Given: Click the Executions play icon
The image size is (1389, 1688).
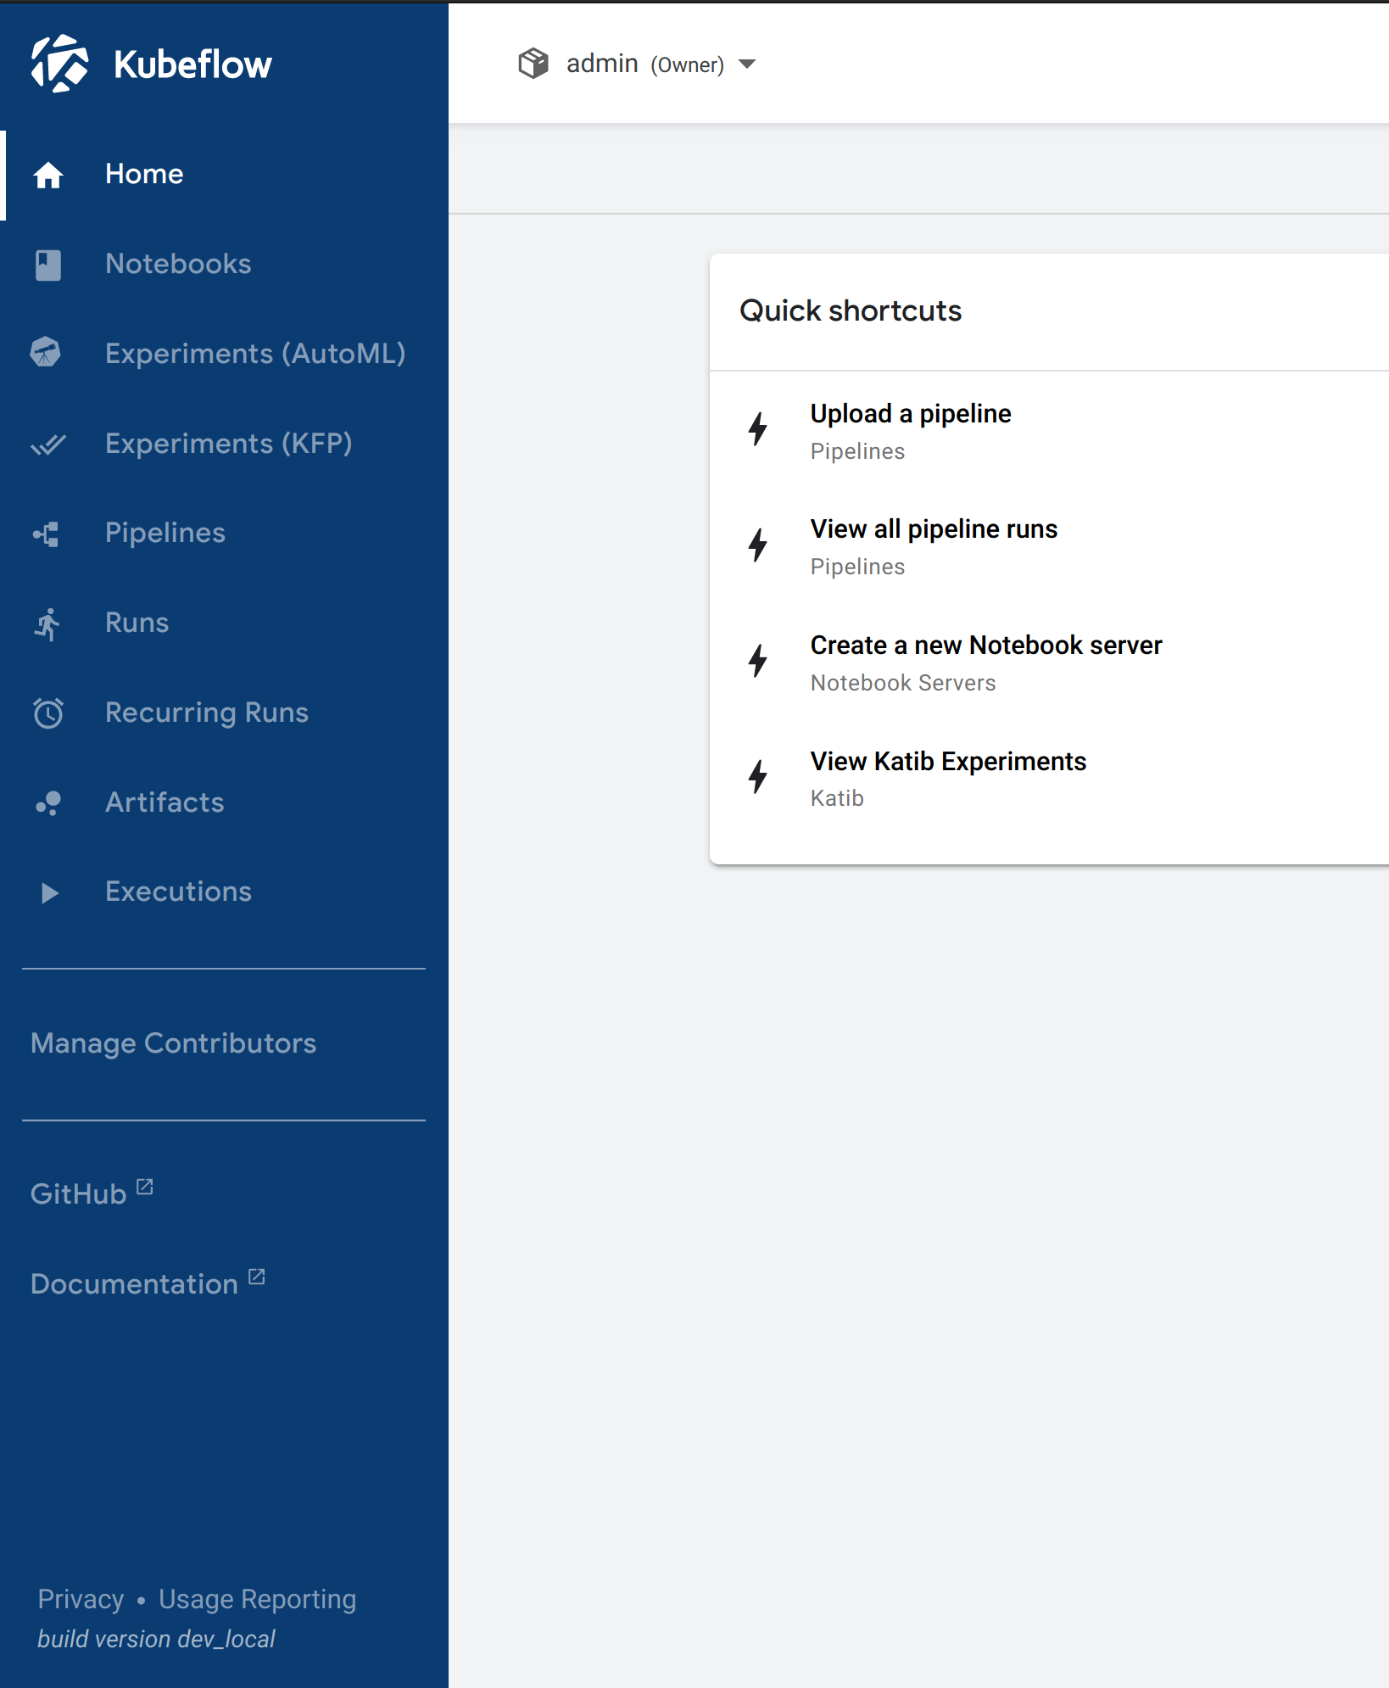Looking at the screenshot, I should [x=47, y=892].
